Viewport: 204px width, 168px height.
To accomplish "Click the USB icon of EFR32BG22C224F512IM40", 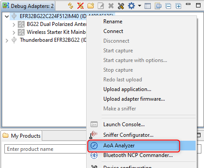I will (x=14, y=16).
